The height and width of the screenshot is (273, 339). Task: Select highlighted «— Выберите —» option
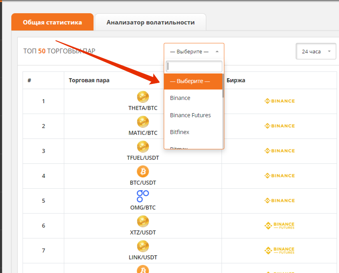pos(190,81)
